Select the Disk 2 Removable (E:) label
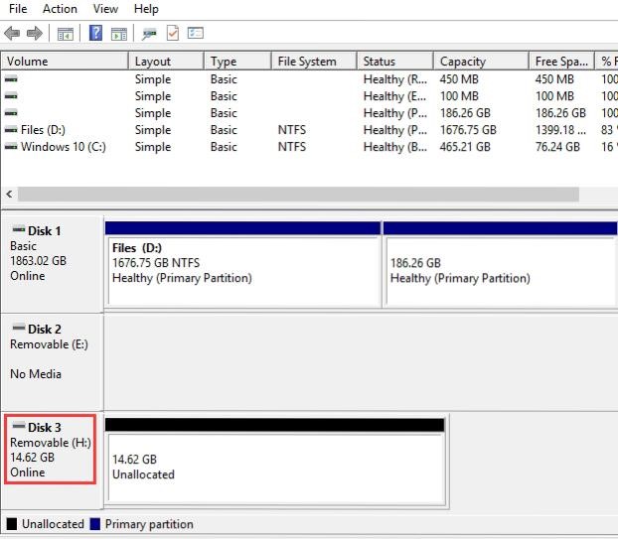Image resolution: width=618 pixels, height=539 pixels. (x=52, y=362)
